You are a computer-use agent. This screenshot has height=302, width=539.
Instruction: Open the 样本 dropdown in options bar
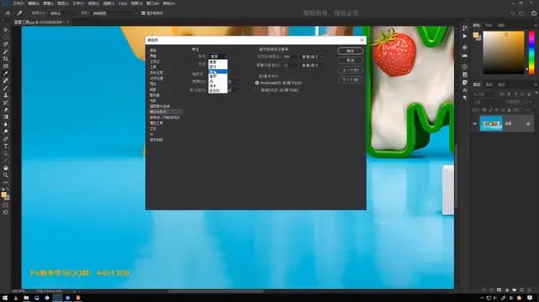coord(114,13)
